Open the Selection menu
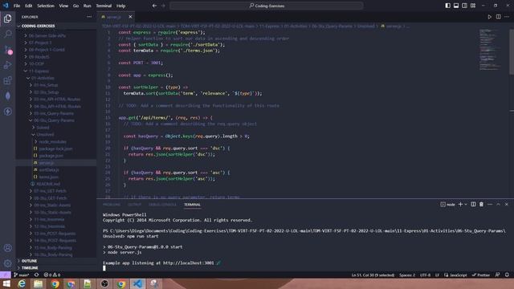514x289 pixels. click(x=46, y=6)
